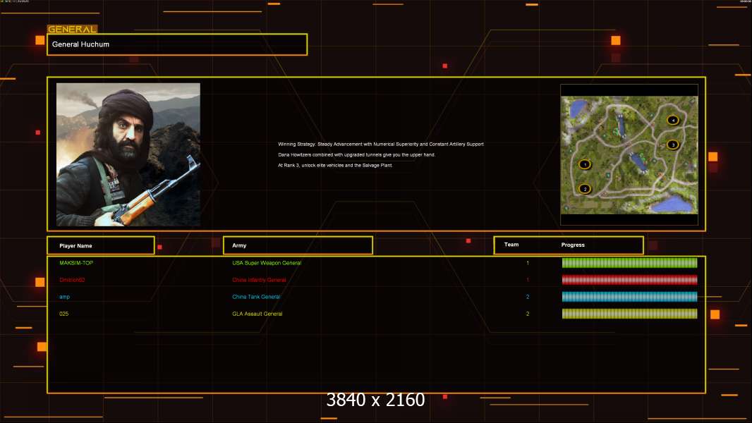Click start position marker 4 on map
Viewport: 752px width, 423px height.
[x=673, y=121]
